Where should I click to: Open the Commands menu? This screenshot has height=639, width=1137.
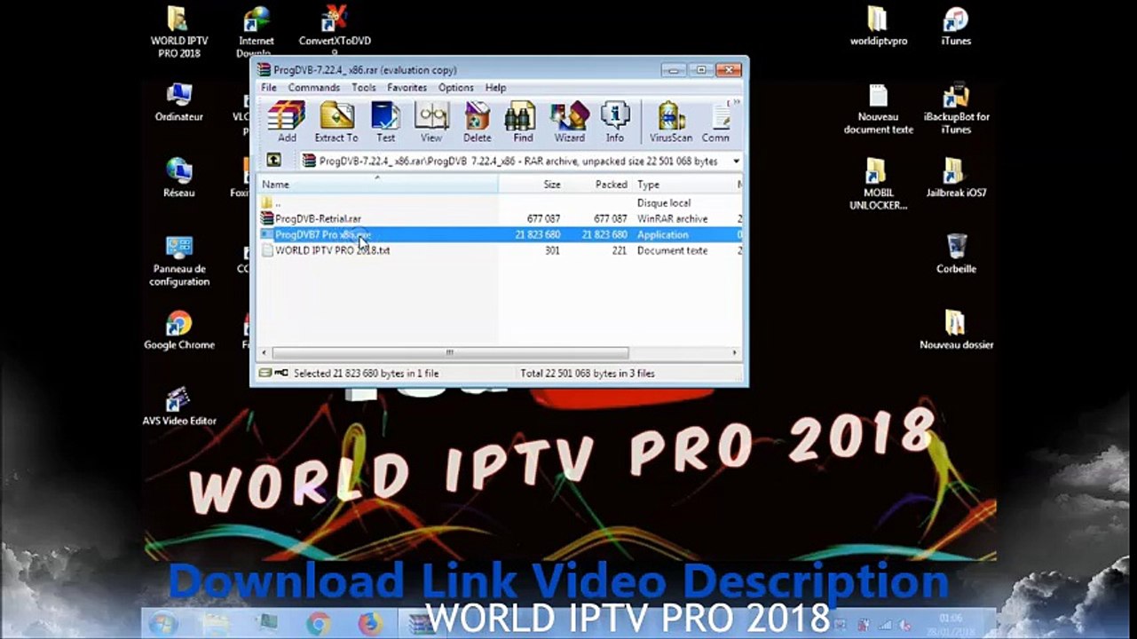pyautogui.click(x=314, y=88)
